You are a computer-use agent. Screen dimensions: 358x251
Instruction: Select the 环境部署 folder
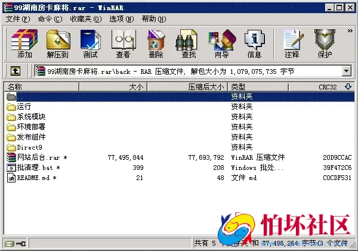point(179,127)
